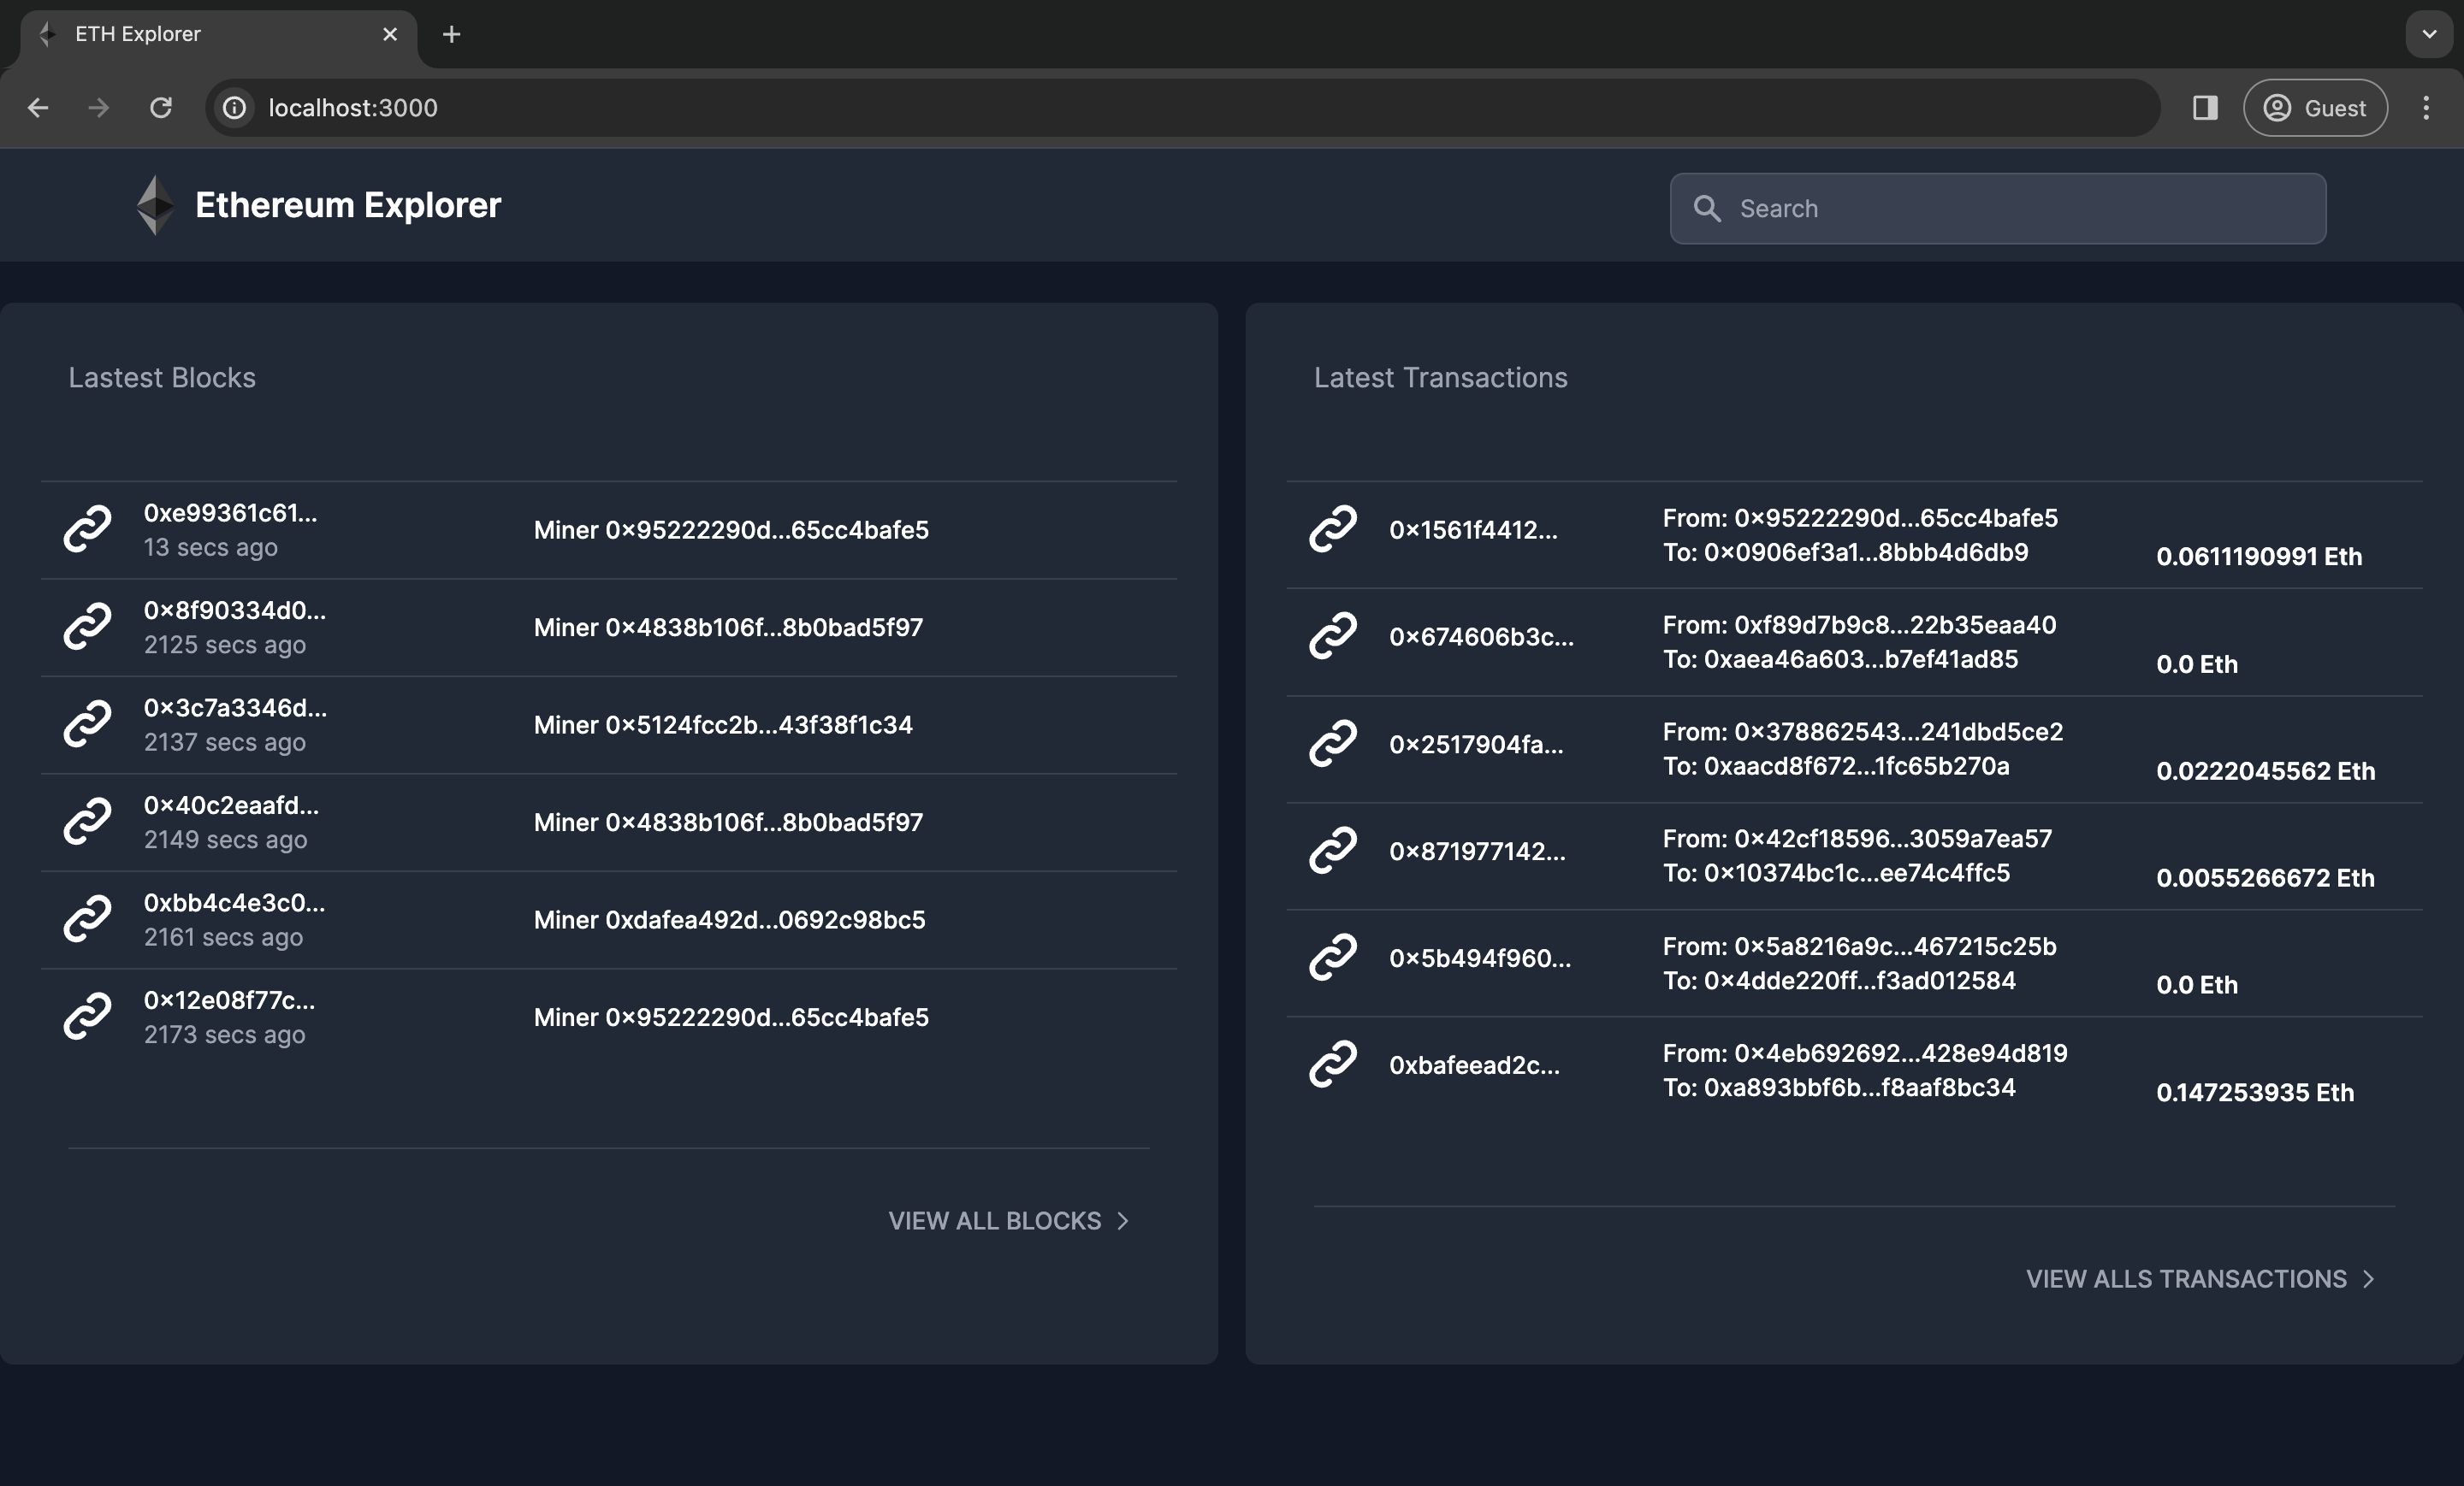The image size is (2464, 1486).
Task: Click the Ethereum Explorer title
Action: pos(348,205)
